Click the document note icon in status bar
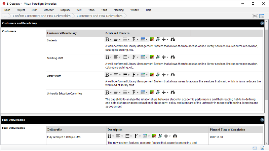 tap(262, 148)
